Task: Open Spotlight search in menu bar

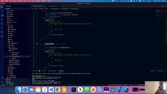Action: click(146, 1)
